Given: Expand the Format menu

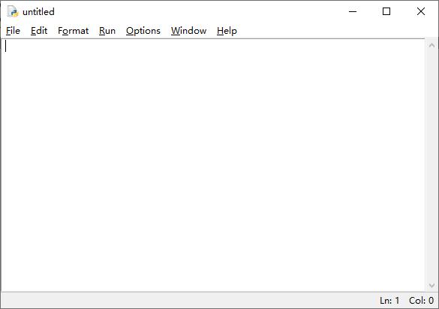Looking at the screenshot, I should 73,31.
